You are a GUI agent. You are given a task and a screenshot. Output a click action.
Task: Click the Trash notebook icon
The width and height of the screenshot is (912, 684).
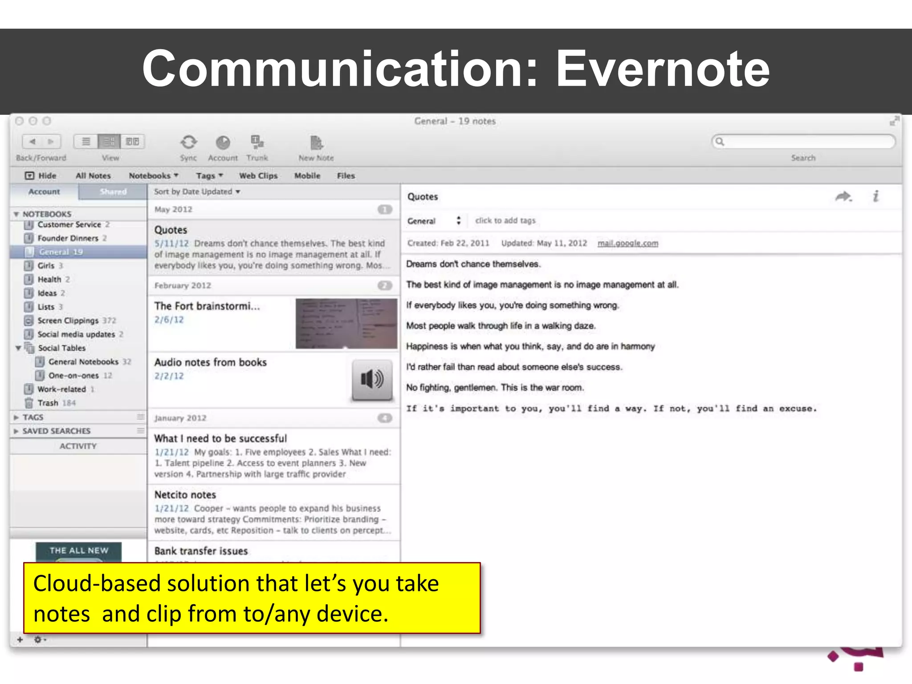click(x=29, y=403)
